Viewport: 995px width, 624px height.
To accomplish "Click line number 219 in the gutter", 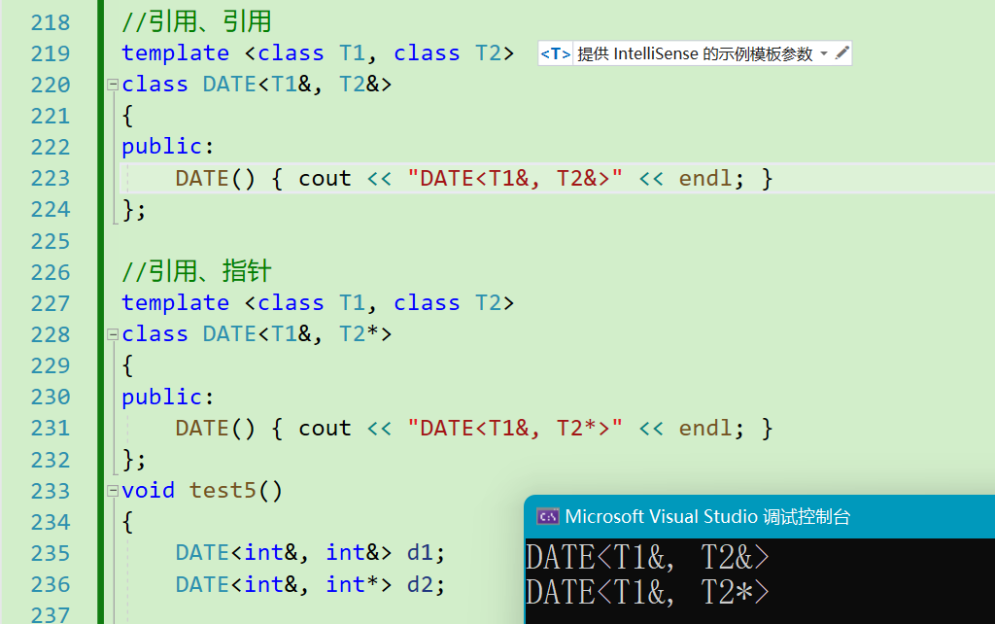I will [x=51, y=54].
